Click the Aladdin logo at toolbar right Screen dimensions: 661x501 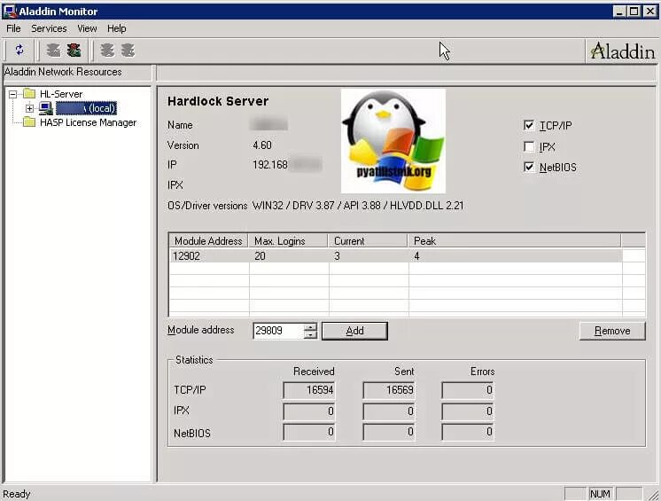pos(623,51)
